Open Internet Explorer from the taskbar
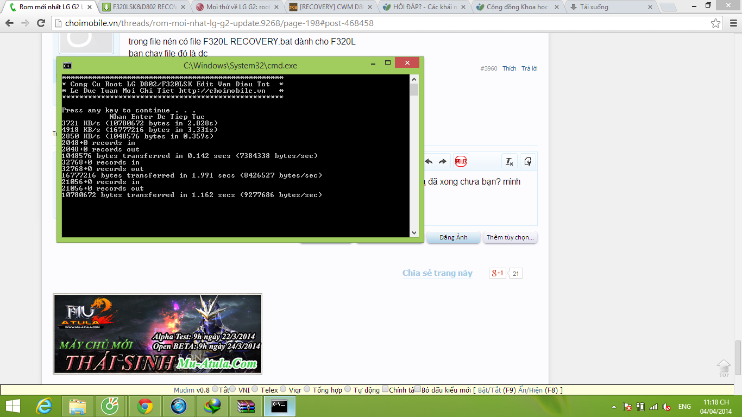742x417 pixels. (44, 406)
